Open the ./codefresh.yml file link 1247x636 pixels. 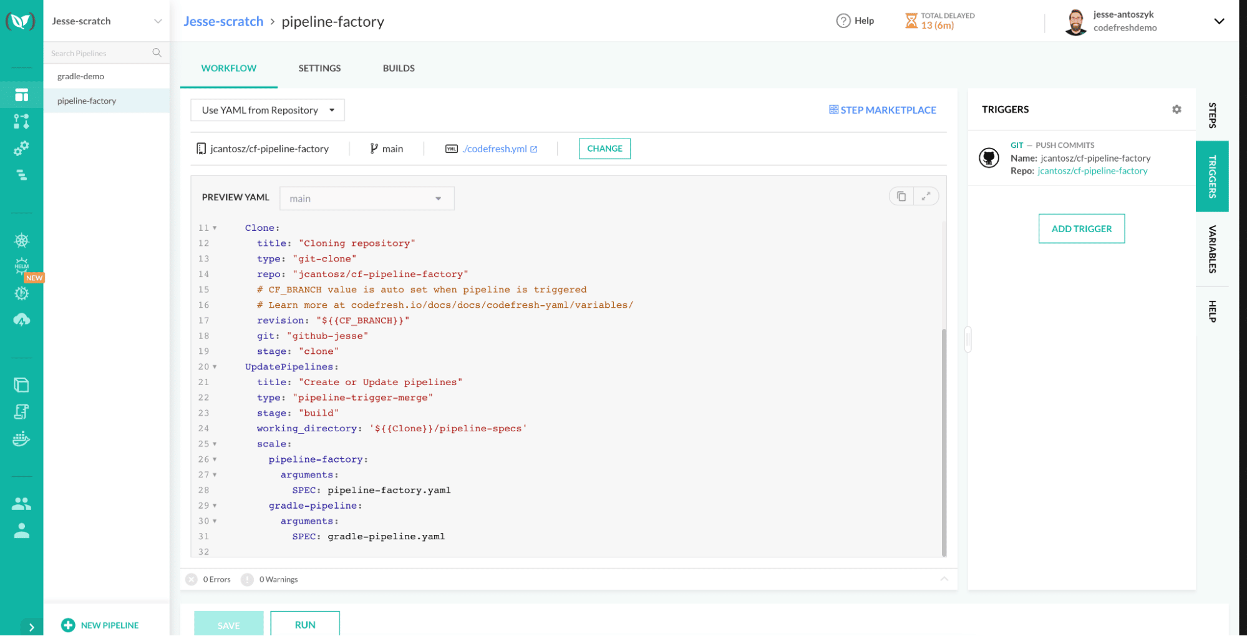tap(495, 149)
